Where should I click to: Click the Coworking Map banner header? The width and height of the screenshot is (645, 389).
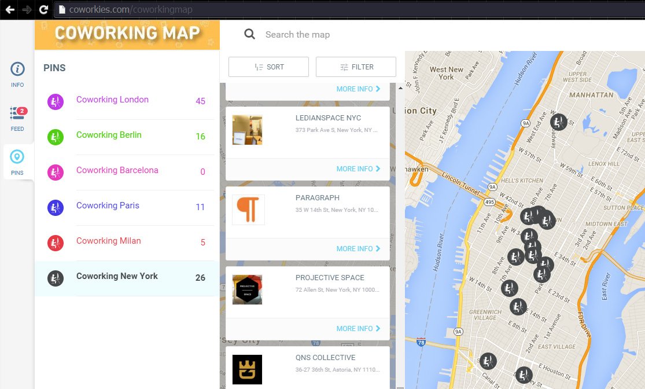127,35
